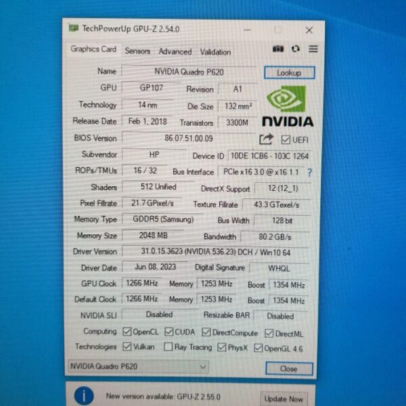Click the ROPs/TMUs value 16 / 32
This screenshot has width=406, height=406.
[145, 171]
